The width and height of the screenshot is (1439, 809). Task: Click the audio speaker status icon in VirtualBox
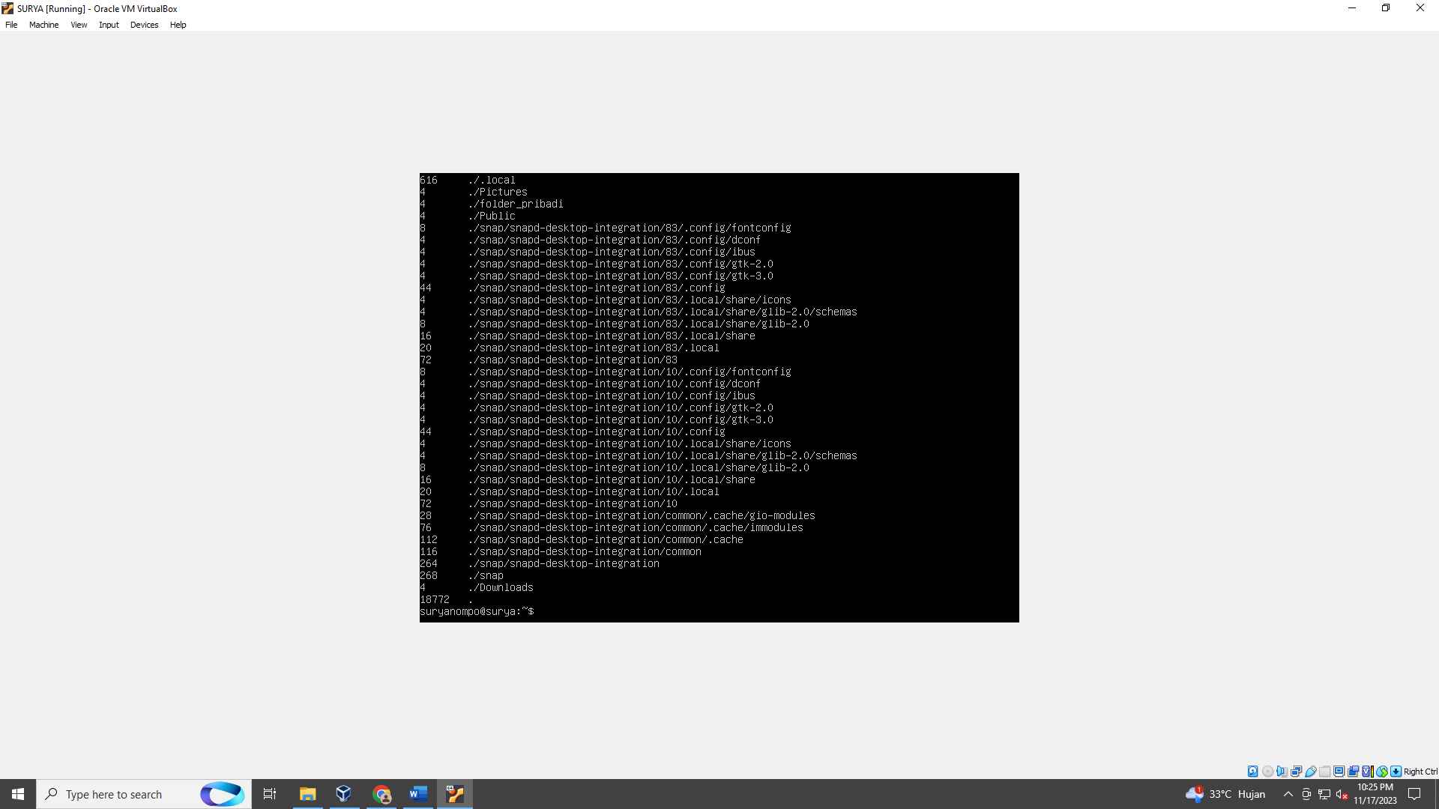click(1282, 772)
